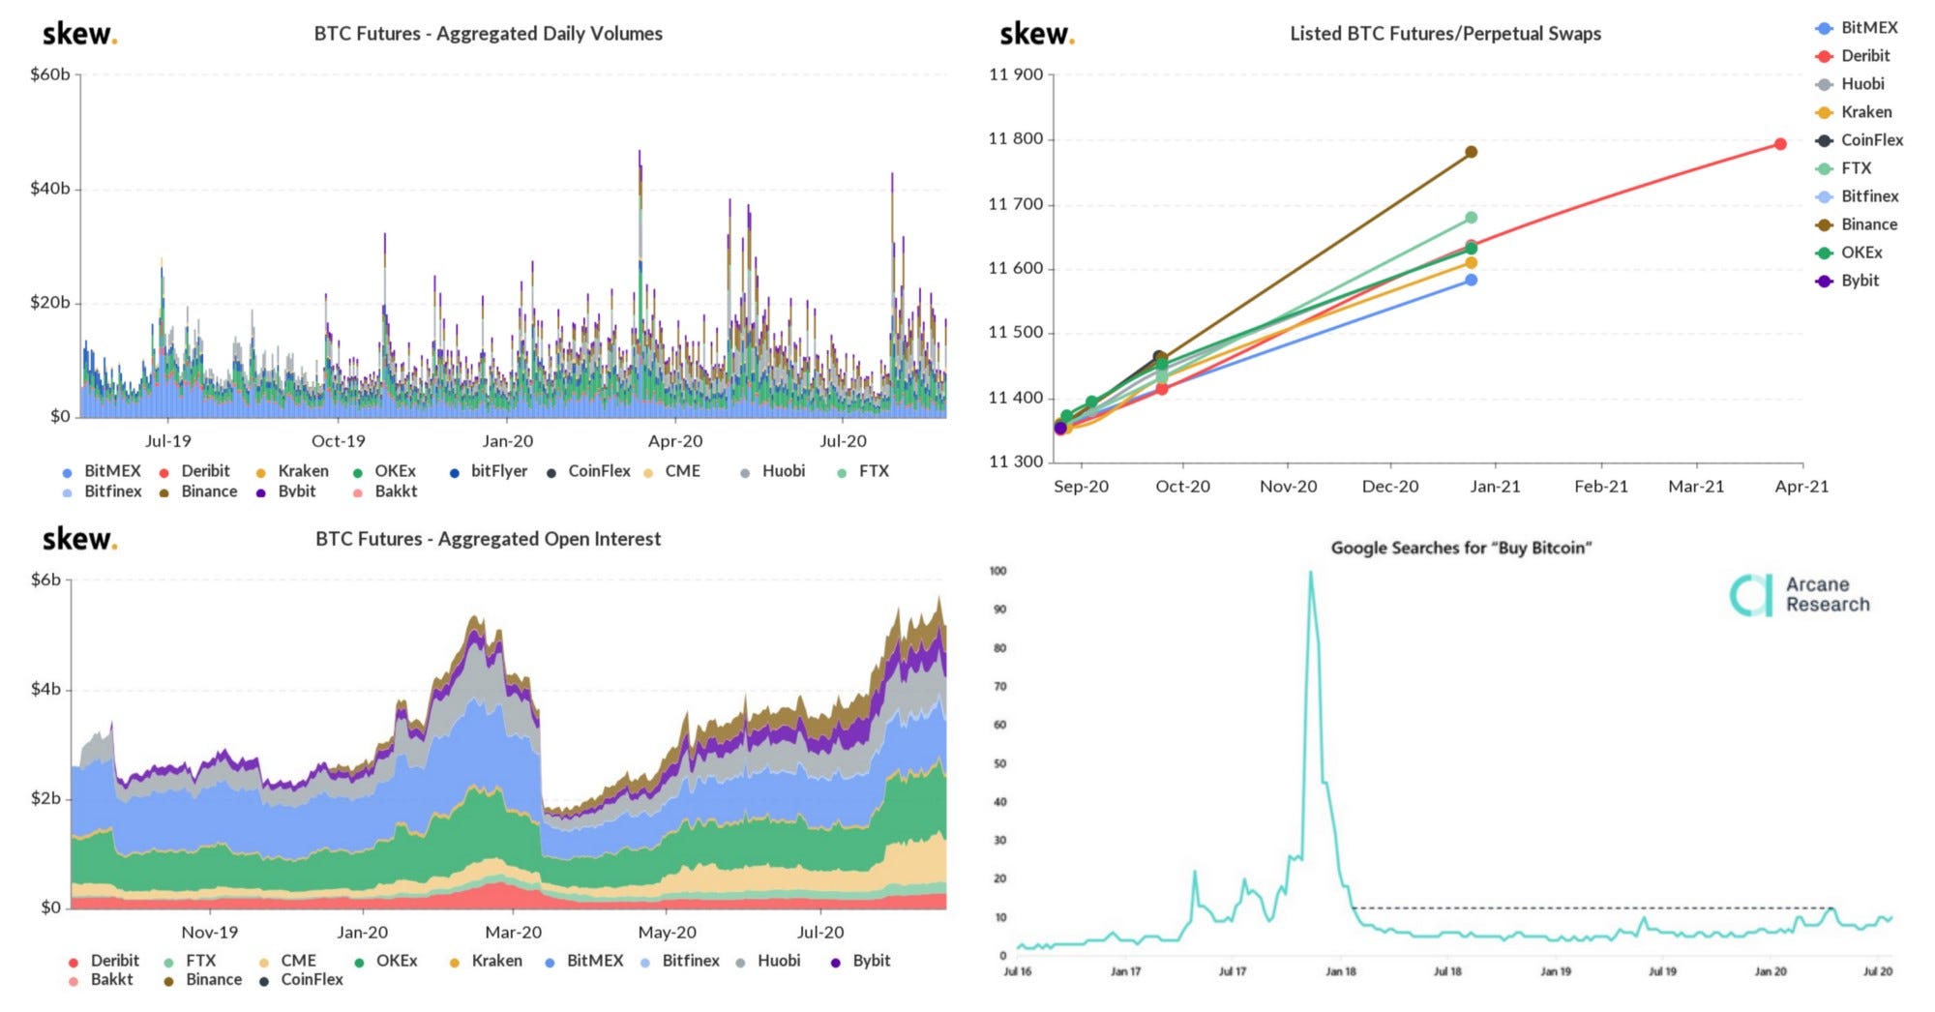Hide Bakkt series in Daily Volumes legend
The width and height of the screenshot is (1935, 1012).
point(385,491)
